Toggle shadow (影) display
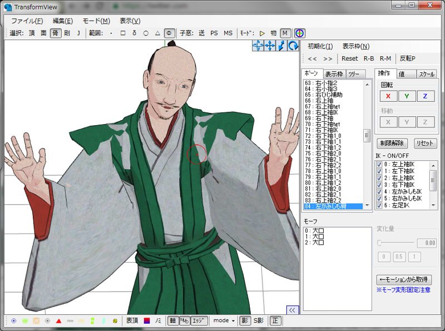 [245, 321]
